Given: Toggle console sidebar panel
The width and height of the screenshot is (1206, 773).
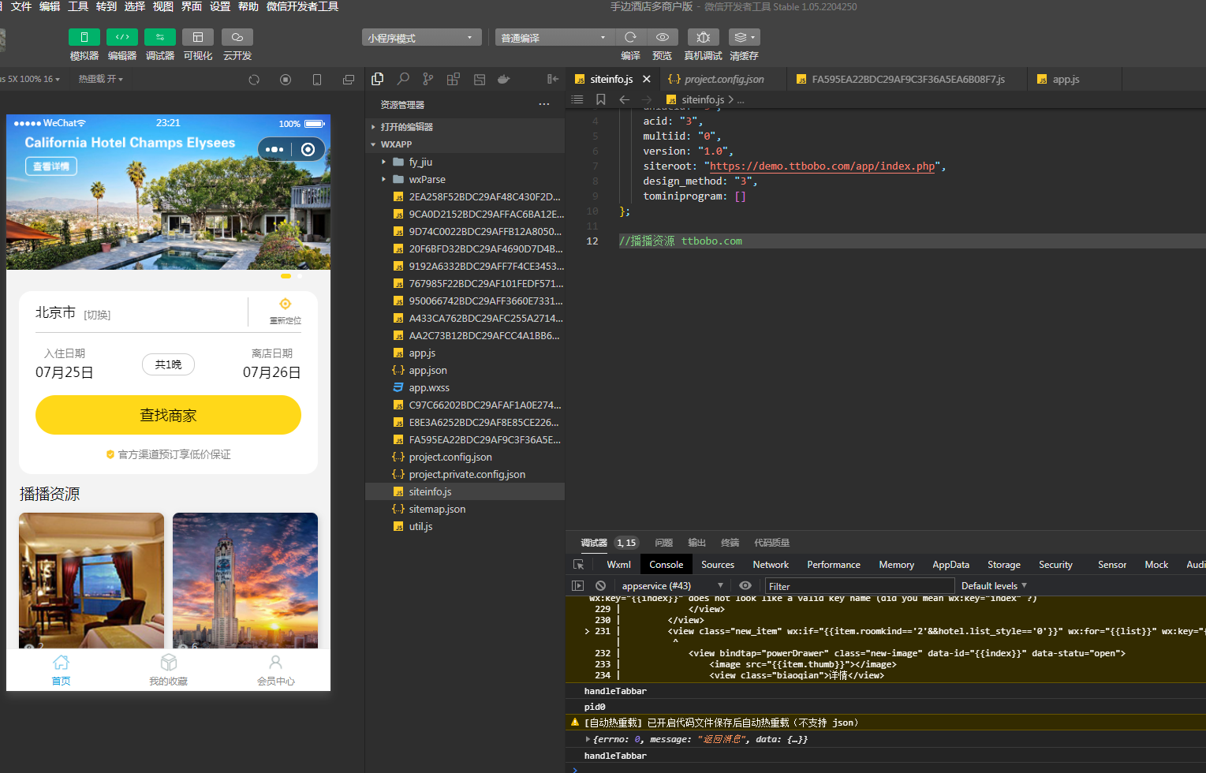Looking at the screenshot, I should tap(577, 585).
